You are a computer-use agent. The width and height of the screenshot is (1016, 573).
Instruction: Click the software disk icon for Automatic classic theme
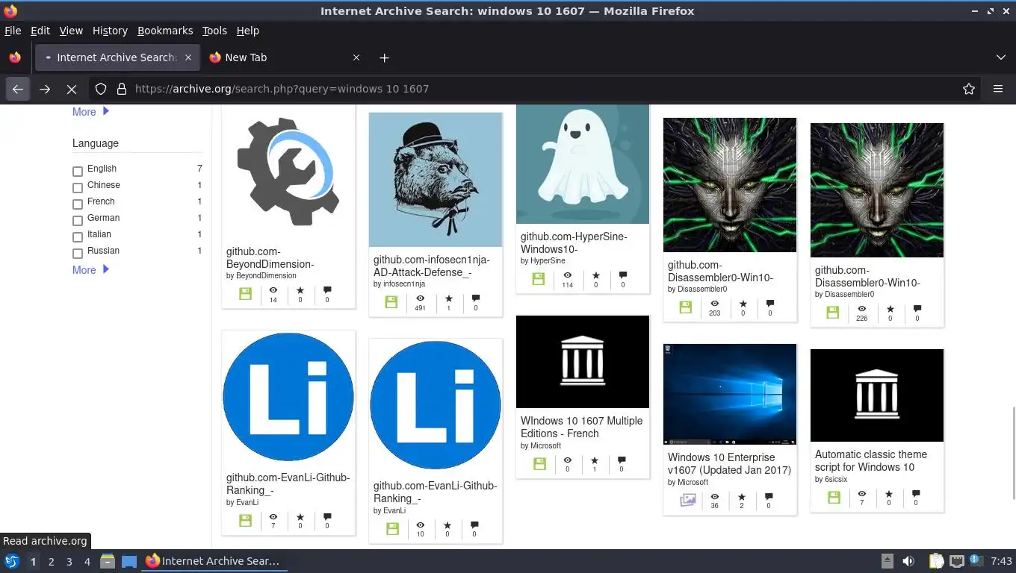833,497
